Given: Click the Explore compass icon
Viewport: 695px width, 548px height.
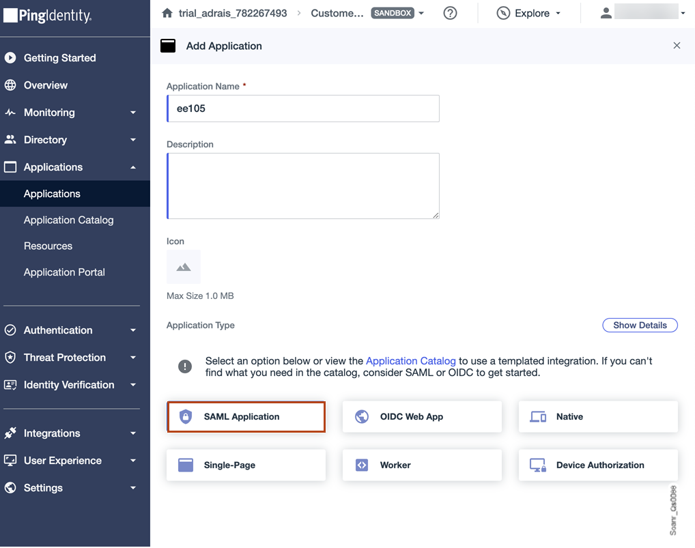Looking at the screenshot, I should tap(503, 12).
